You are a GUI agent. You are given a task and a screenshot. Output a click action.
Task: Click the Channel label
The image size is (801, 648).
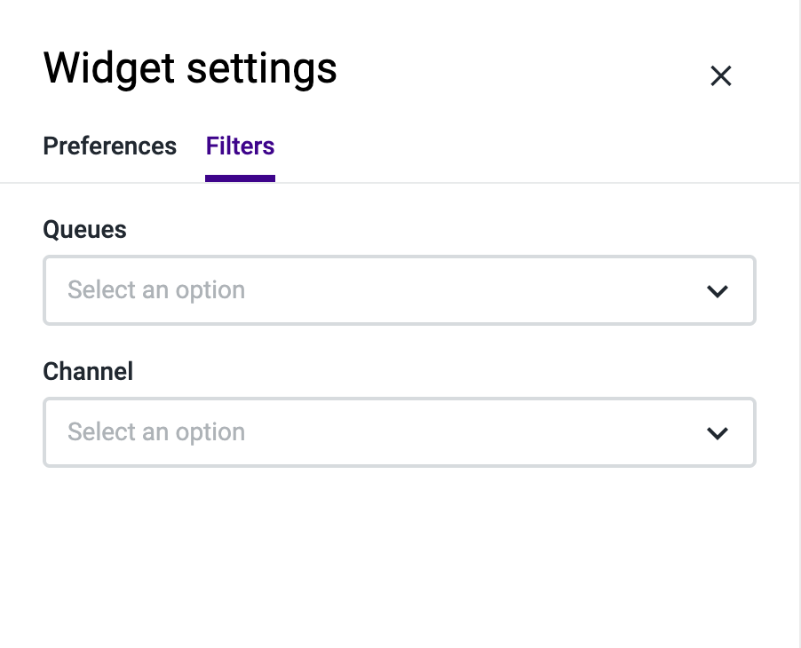pos(88,371)
